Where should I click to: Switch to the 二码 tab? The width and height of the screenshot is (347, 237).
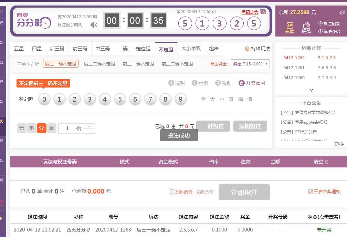pos(123,49)
